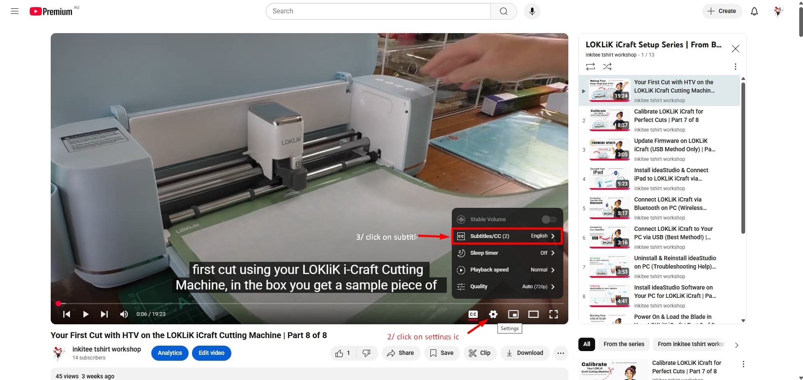This screenshot has height=380, width=803.
Task: Select the All filter chip
Action: tap(587, 344)
